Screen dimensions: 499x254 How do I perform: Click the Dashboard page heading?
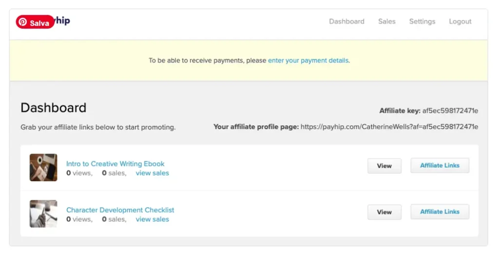(x=54, y=108)
